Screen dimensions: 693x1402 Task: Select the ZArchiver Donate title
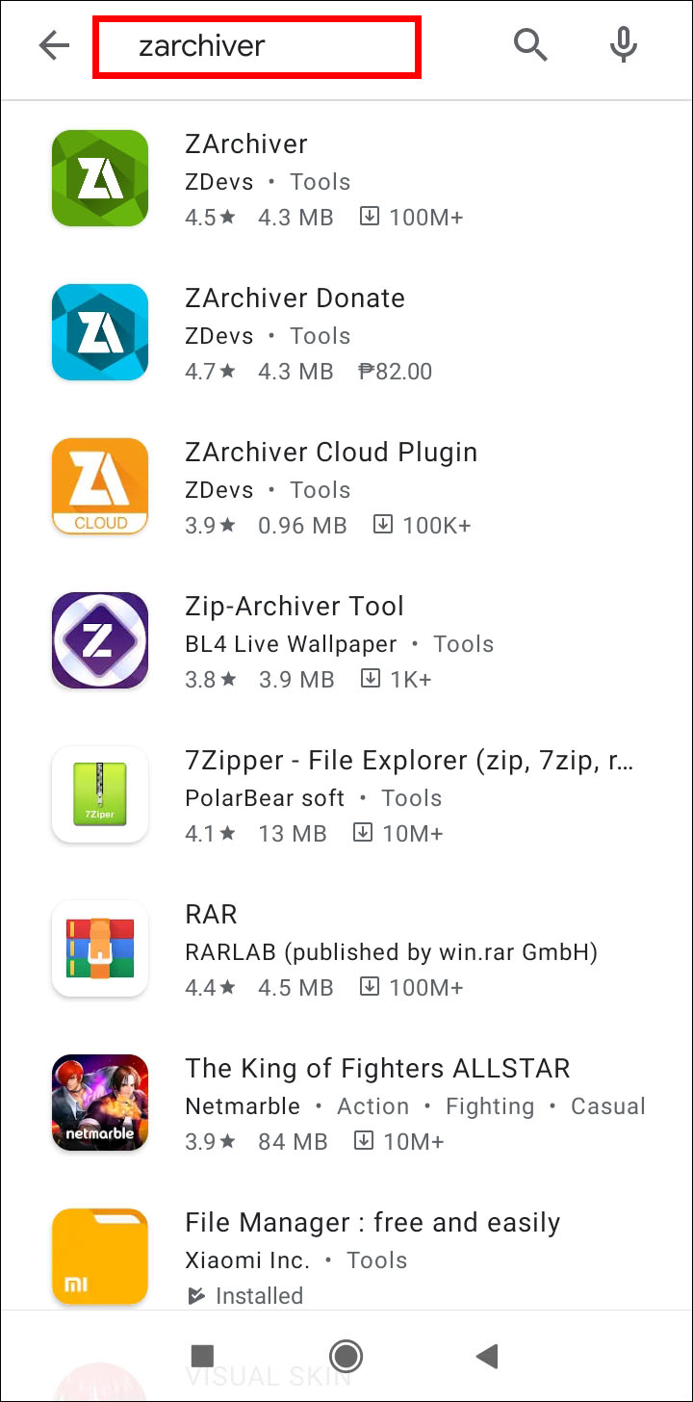pyautogui.click(x=295, y=299)
